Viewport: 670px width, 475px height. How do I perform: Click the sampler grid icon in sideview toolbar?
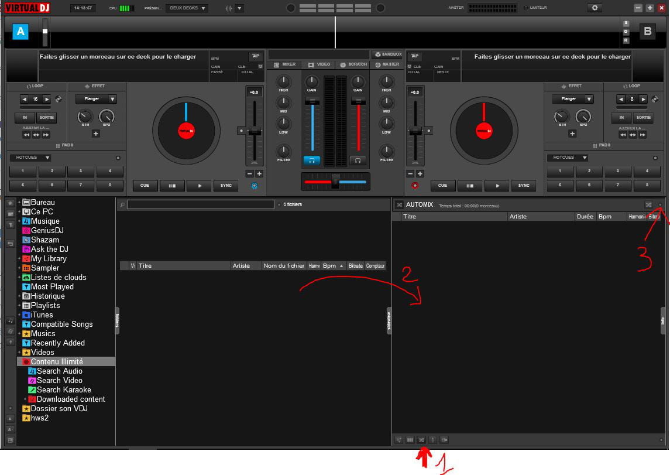tap(410, 440)
